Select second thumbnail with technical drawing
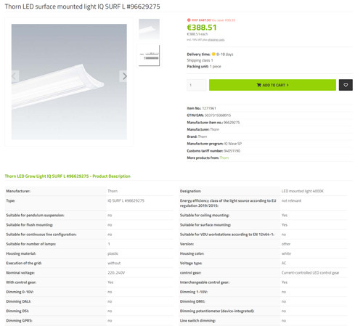 [x=149, y=55]
